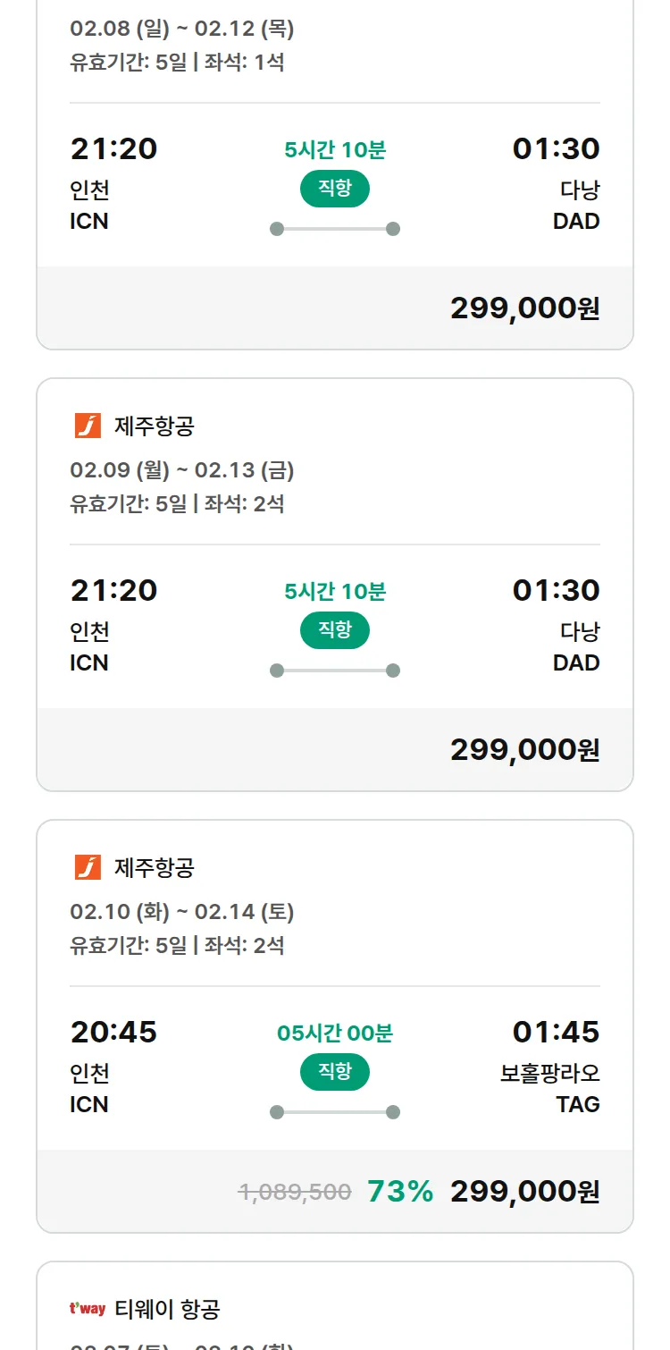Screen dimensions: 670x1350
Task: Open the 02.10 (화) ~ 02.14 (토) date range
Action: point(182,912)
